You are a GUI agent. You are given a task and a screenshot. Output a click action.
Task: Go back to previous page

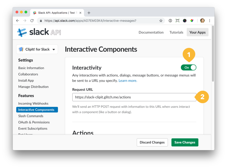pos(18,21)
